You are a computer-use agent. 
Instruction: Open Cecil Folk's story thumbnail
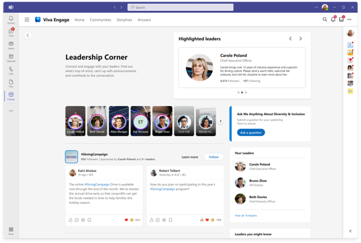[x=184, y=121]
